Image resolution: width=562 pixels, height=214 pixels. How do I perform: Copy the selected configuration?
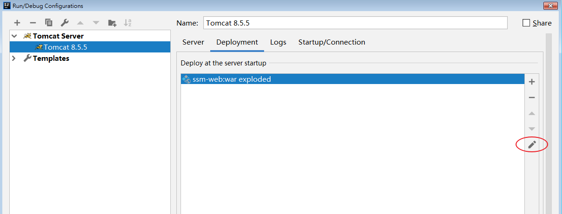(49, 23)
